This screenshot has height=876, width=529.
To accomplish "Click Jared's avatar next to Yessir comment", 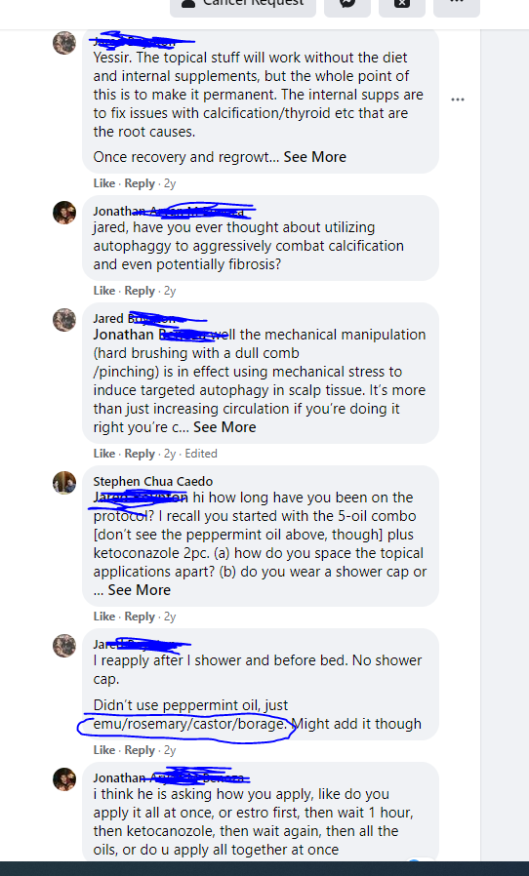I will pos(64,43).
